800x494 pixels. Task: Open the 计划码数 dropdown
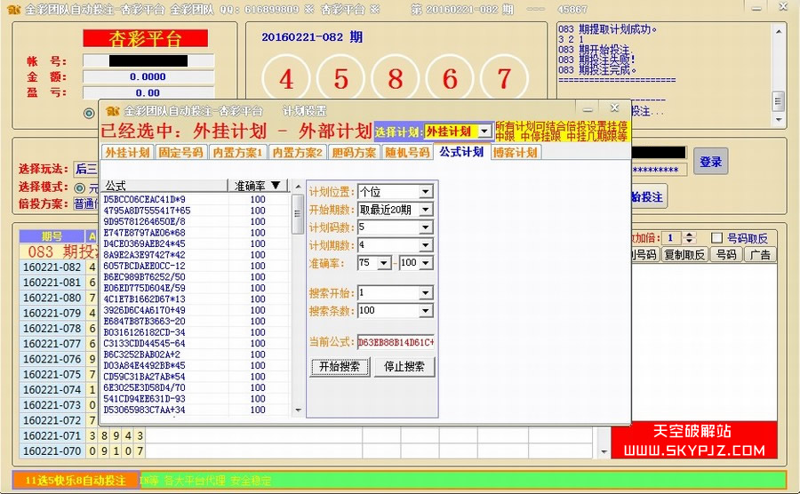click(x=426, y=227)
